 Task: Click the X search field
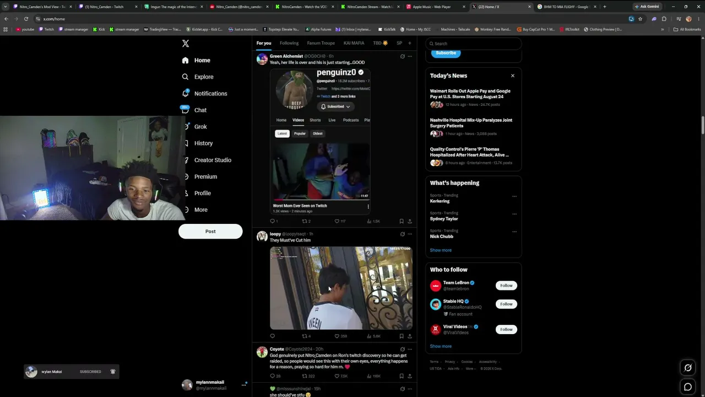[474, 44]
